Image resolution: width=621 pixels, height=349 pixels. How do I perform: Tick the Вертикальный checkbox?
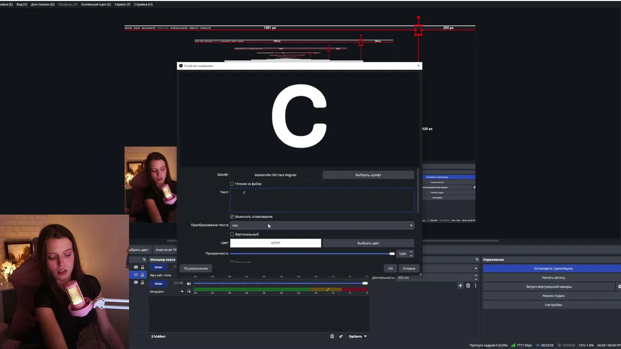[232, 234]
